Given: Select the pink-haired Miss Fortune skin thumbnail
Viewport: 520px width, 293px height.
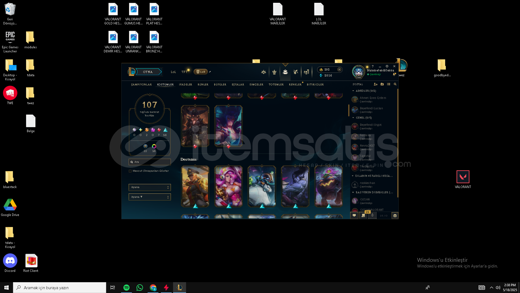Looking at the screenshot, I should (x=228, y=187).
